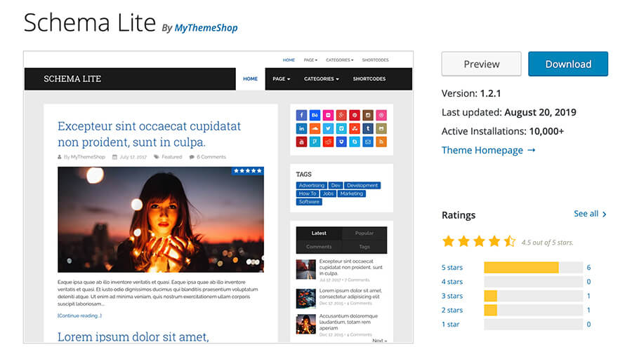Click the 3 stars rating link
Viewport: 632px width, 347px height.
tap(452, 296)
